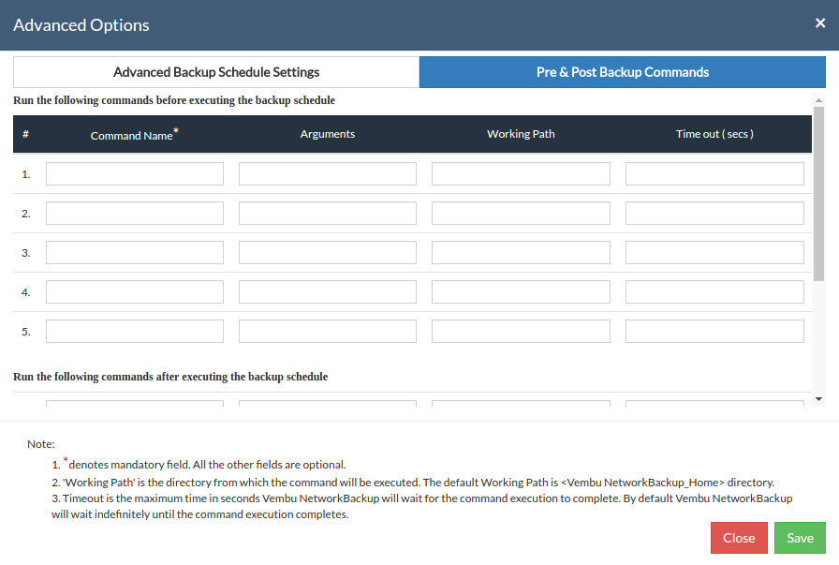Click the Command Name column header
This screenshot has width=839, height=565.
click(134, 134)
